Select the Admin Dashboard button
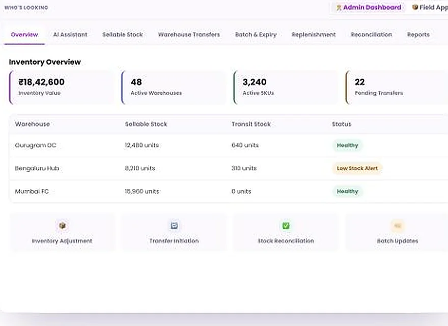Viewport: 448px width, 326px height. [x=369, y=8]
